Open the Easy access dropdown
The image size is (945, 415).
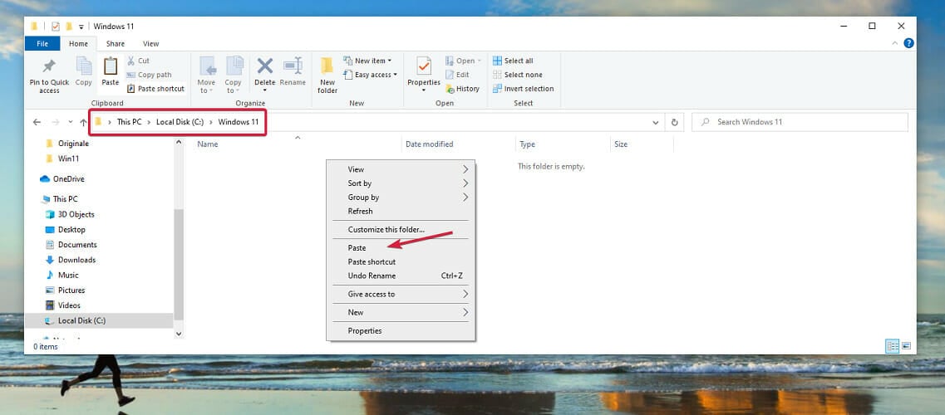click(x=371, y=75)
